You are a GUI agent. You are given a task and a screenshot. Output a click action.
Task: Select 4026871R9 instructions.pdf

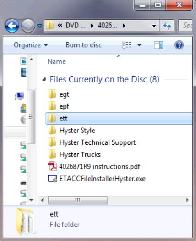[x=100, y=167]
